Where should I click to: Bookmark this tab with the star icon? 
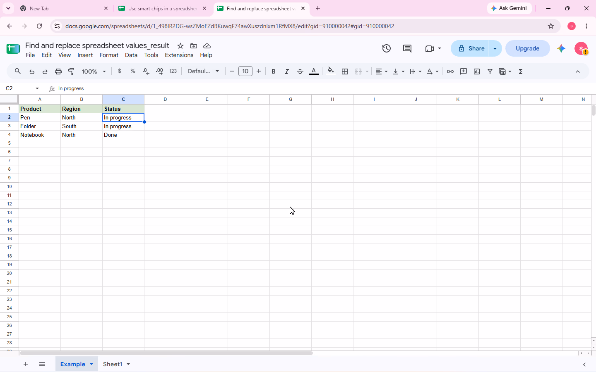pos(551,26)
